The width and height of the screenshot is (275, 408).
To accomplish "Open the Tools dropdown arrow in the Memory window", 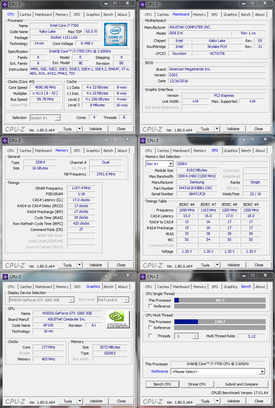I will point(79,265).
